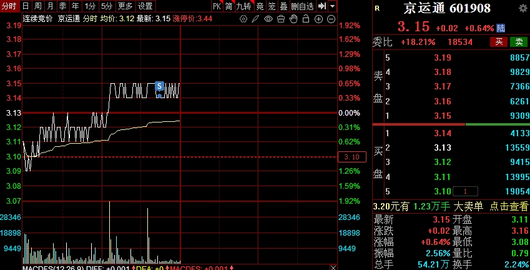Open chart settings gear icon

pyautogui.click(x=243, y=19)
